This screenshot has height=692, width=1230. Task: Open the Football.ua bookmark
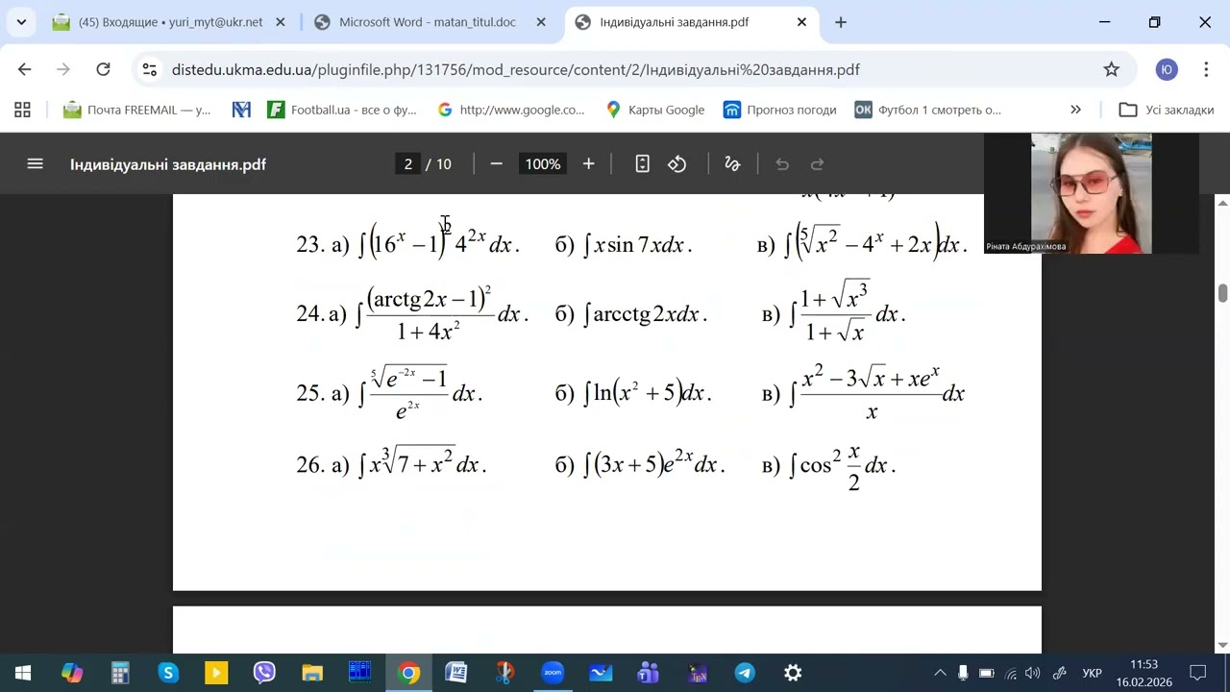[342, 110]
